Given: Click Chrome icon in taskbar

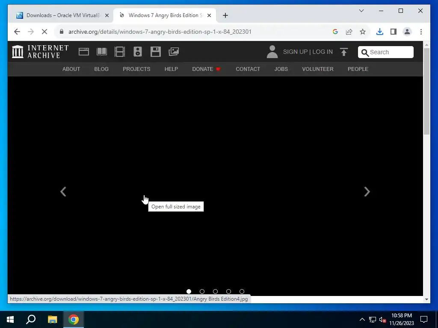Looking at the screenshot, I should pos(74,319).
